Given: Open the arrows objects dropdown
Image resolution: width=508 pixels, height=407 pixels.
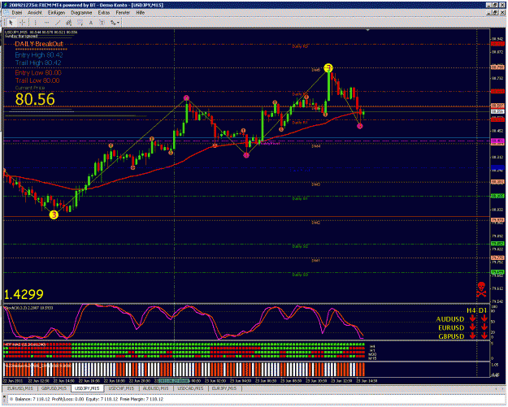Looking at the screenshot, I should coord(115,23).
